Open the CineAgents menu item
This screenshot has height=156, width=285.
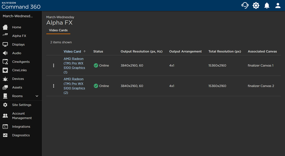tap(21, 62)
